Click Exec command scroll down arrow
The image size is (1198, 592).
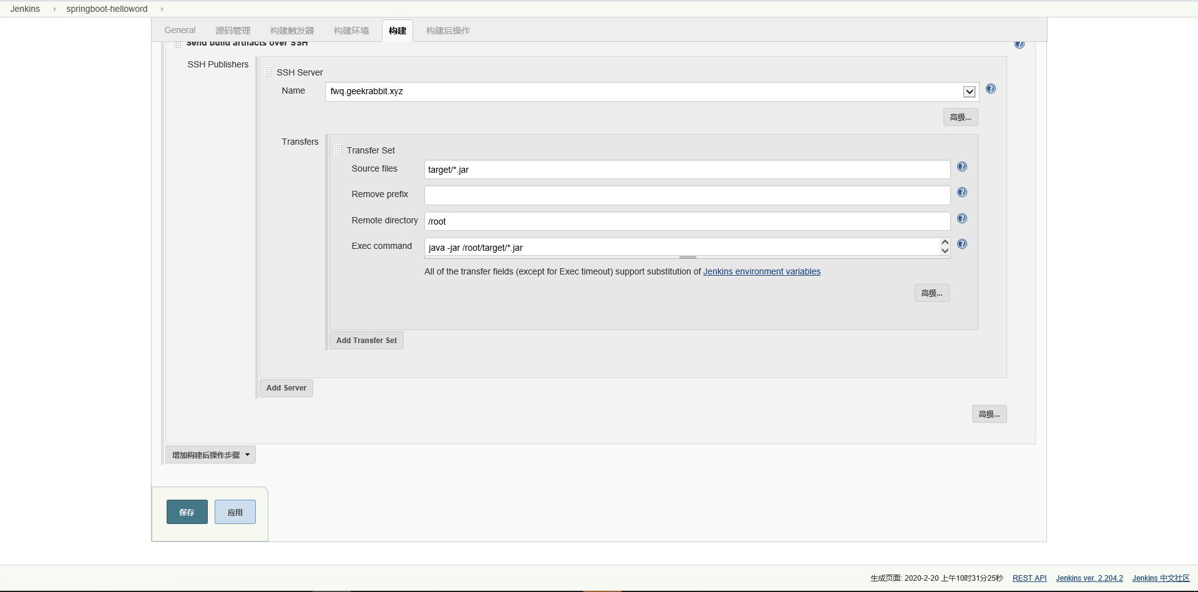(x=945, y=251)
